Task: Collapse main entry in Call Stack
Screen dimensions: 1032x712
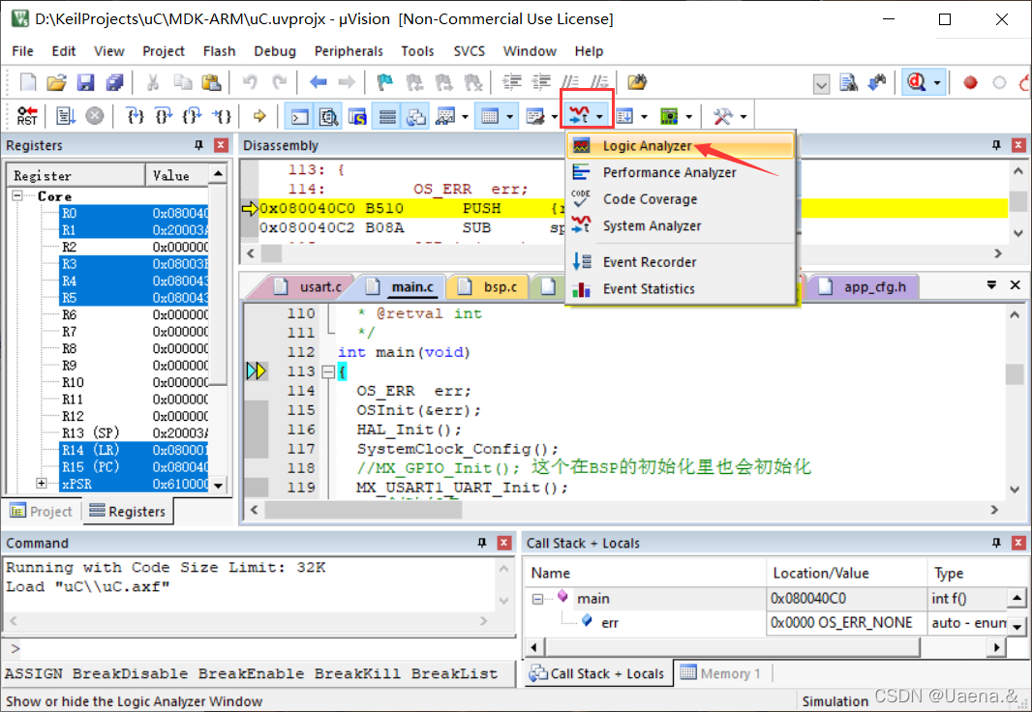Action: (x=537, y=599)
